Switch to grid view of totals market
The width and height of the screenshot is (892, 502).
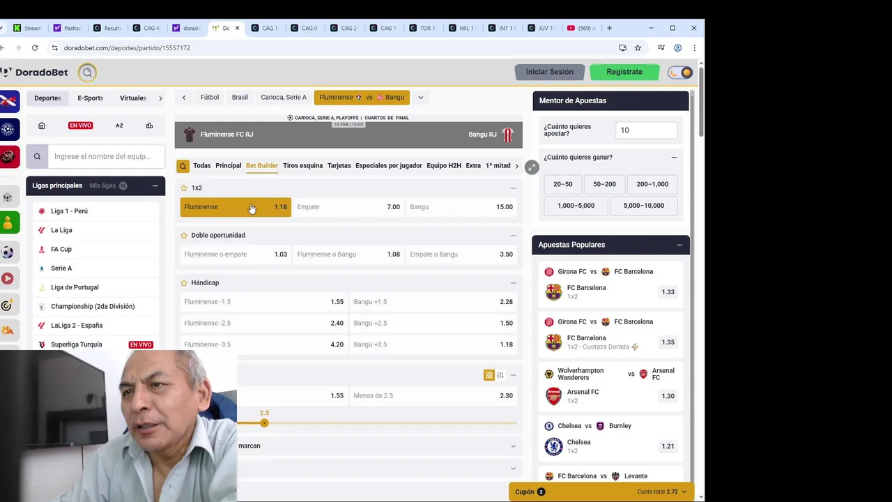click(x=489, y=375)
